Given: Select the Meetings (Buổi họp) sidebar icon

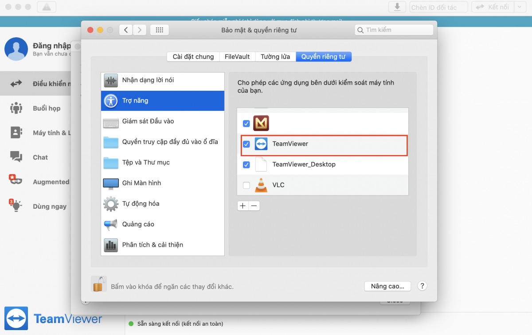Looking at the screenshot, I should pyautogui.click(x=16, y=108).
